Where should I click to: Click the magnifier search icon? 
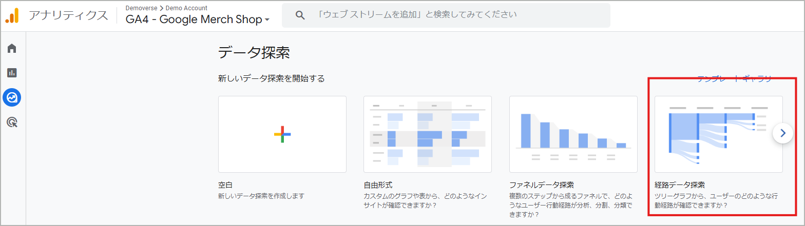(x=301, y=15)
